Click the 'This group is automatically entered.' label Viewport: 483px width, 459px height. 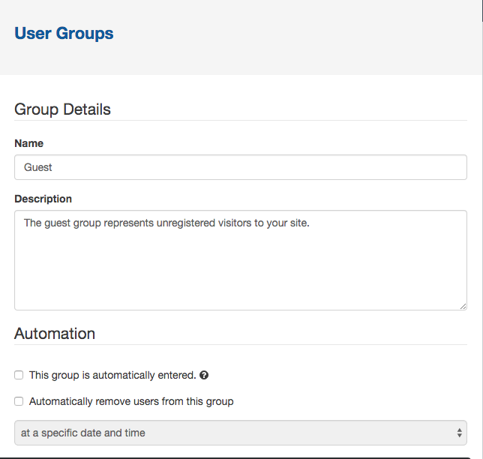[x=112, y=375]
